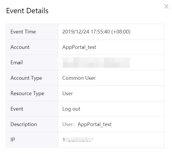Click the User value beside Resource Type
The height and width of the screenshot is (154, 172).
point(68,93)
